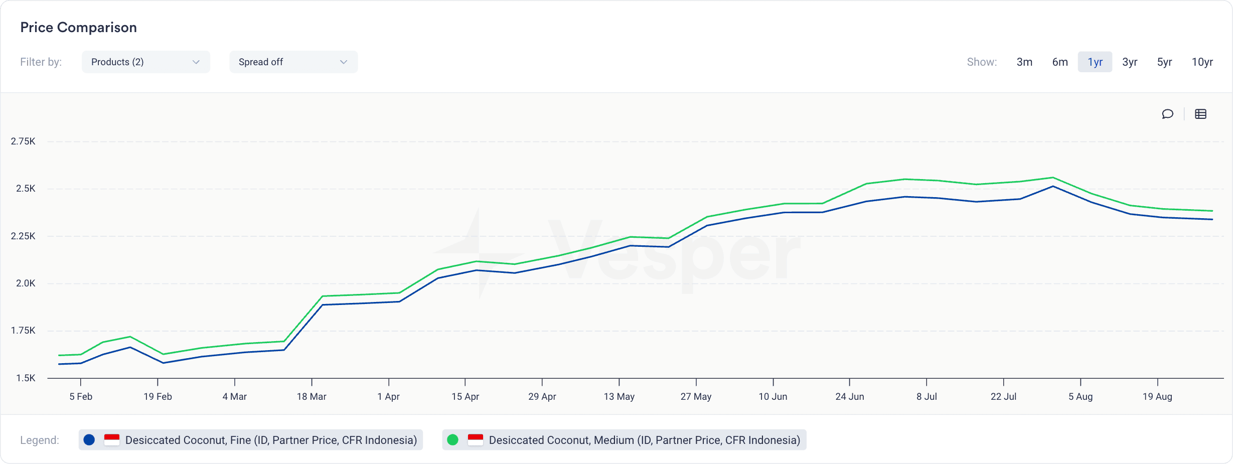Select the 10yr time range
This screenshot has width=1233, height=464.
[1202, 62]
